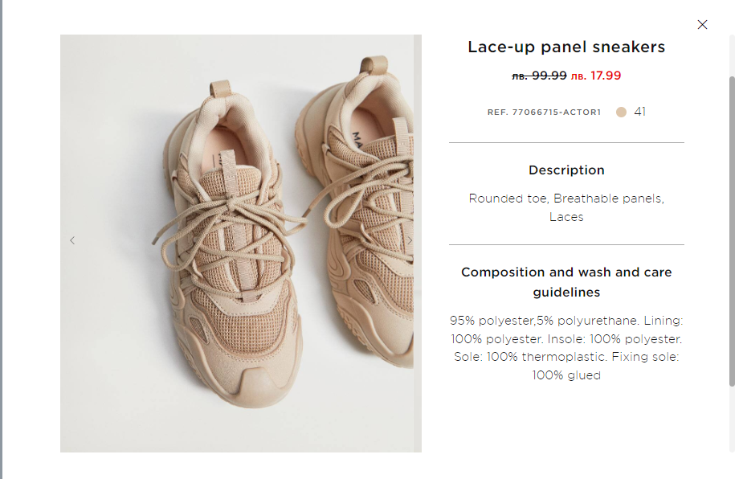The width and height of the screenshot is (739, 479).
Task: Select the beige color swatch
Action: (621, 113)
